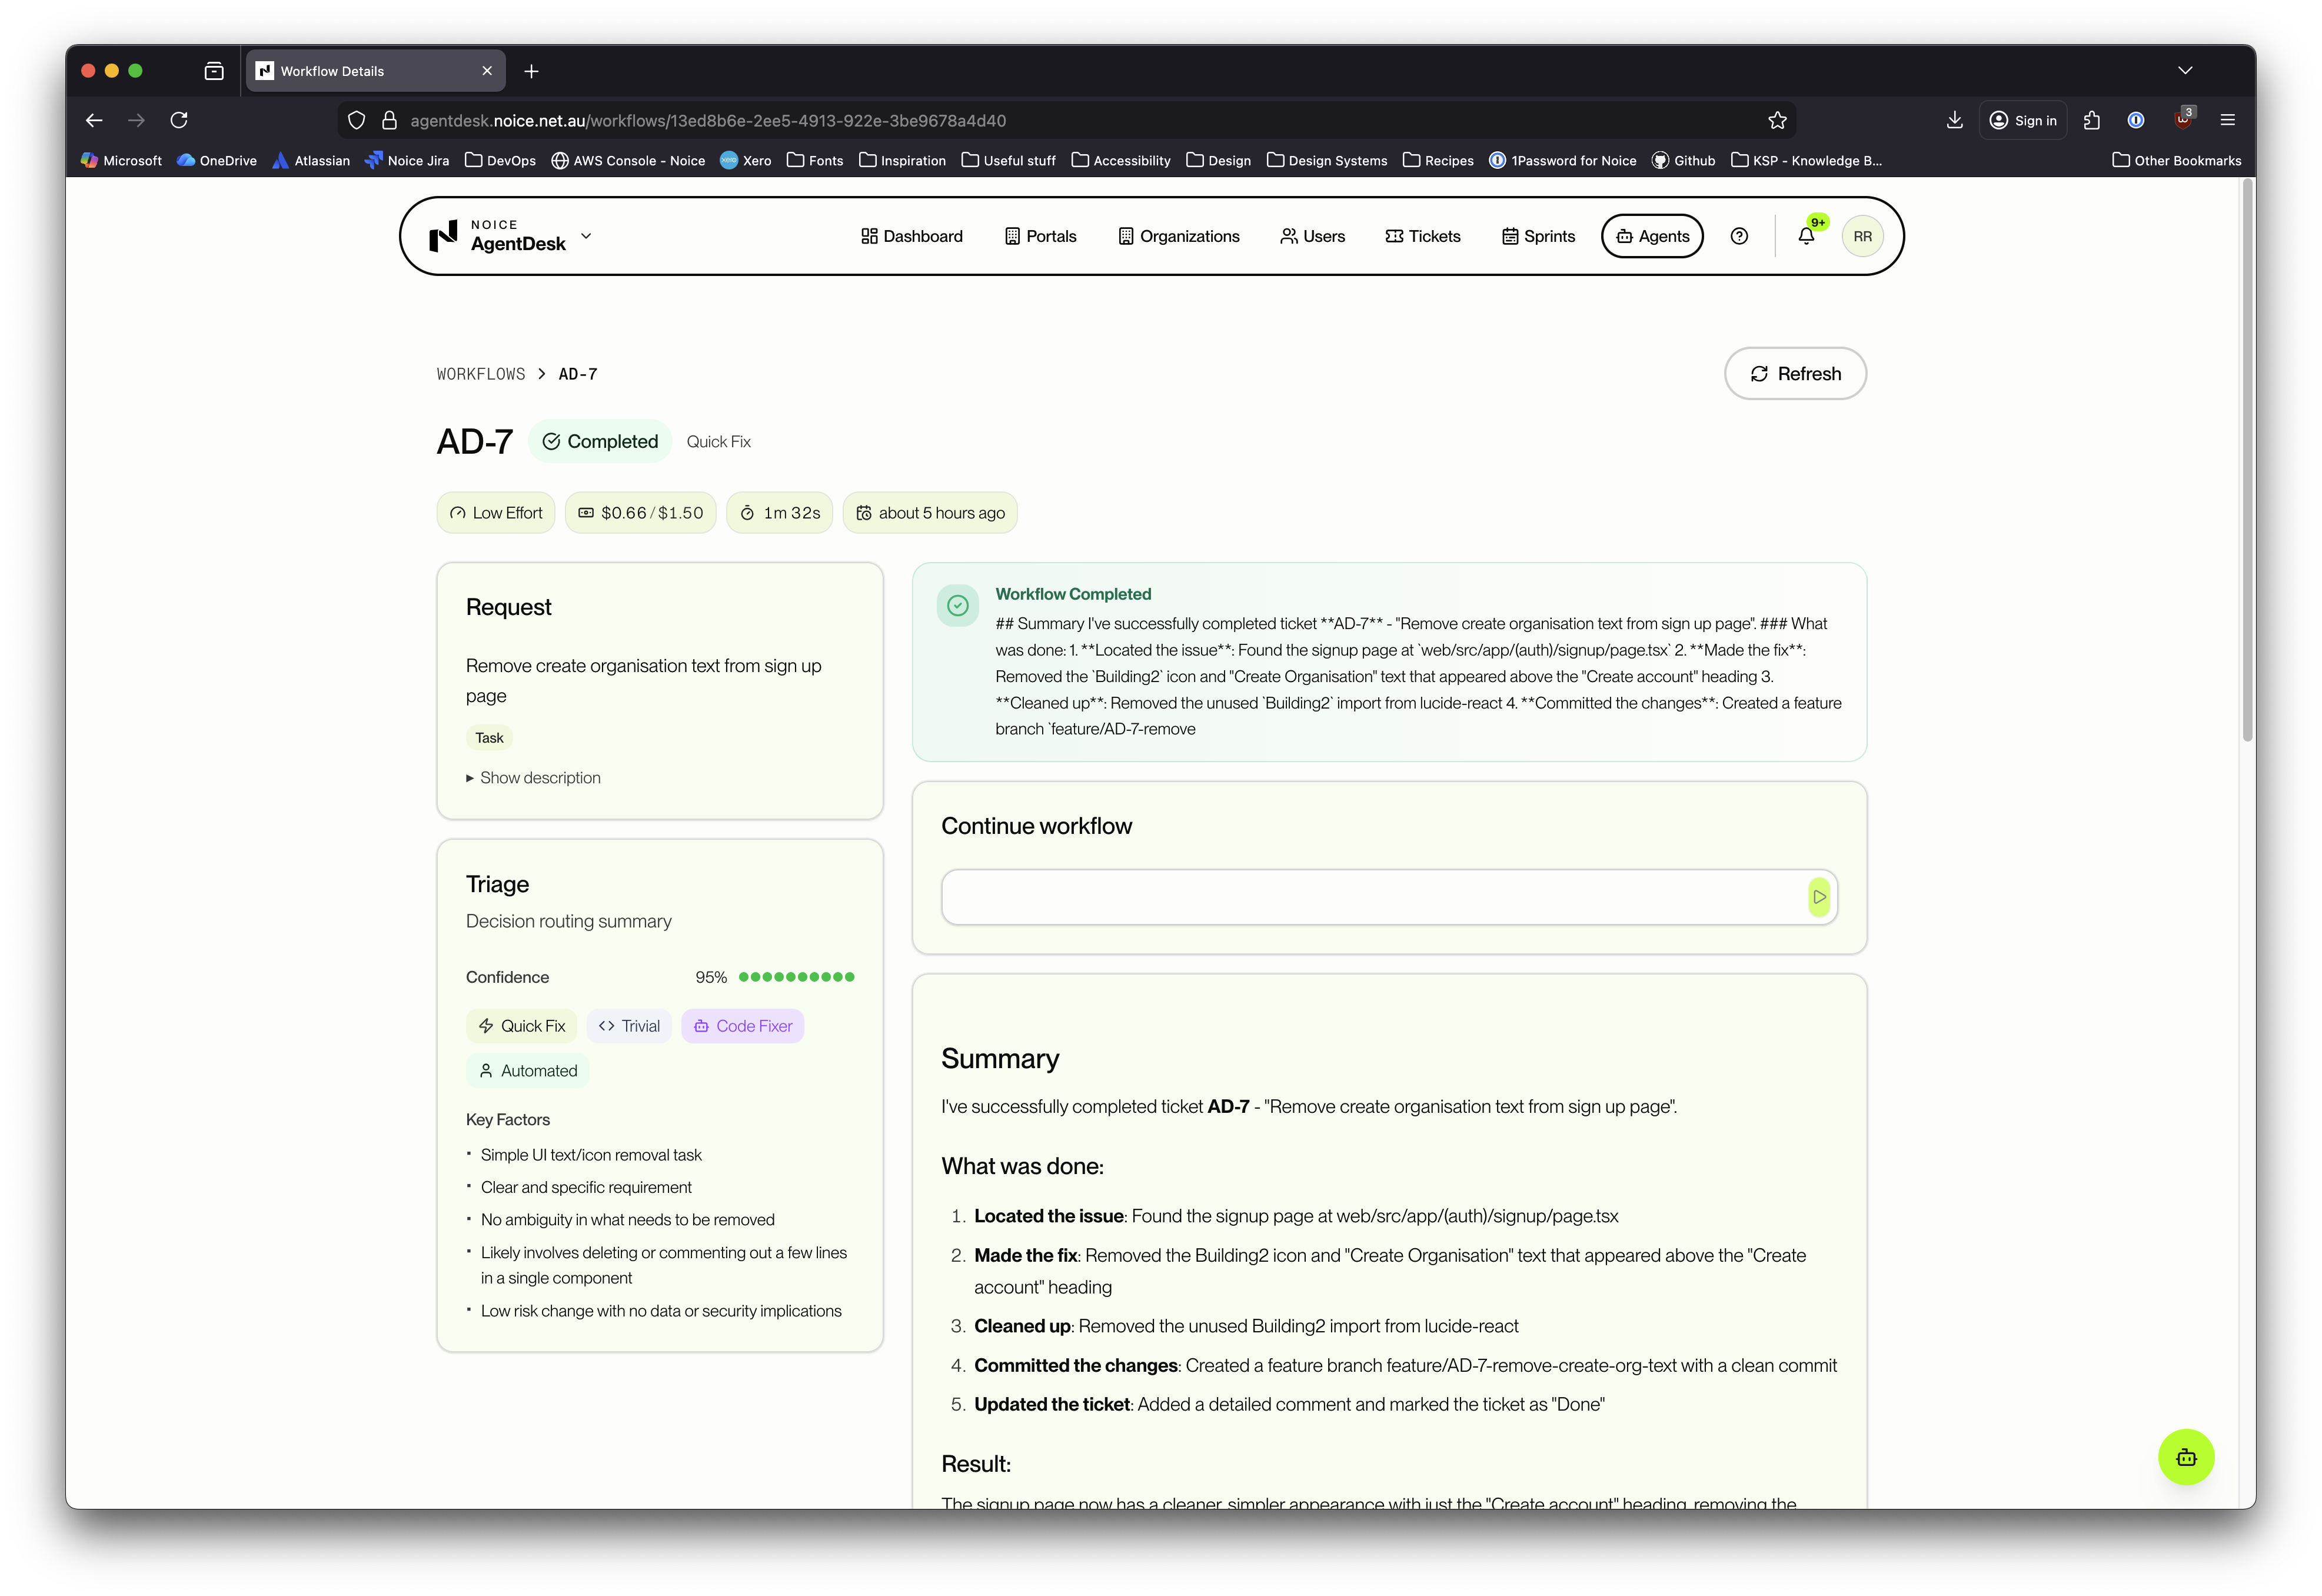
Task: Expand the Show description section
Action: click(533, 777)
